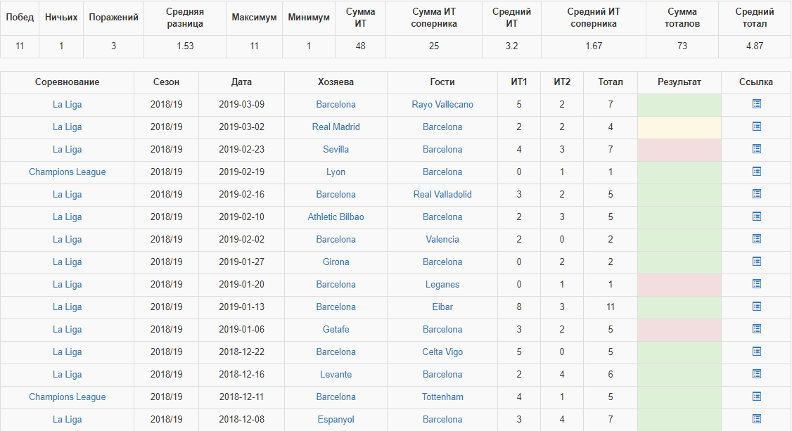Open details icon for Sevilla vs Barcelona row
This screenshot has height=431, width=792.
coord(756,149)
